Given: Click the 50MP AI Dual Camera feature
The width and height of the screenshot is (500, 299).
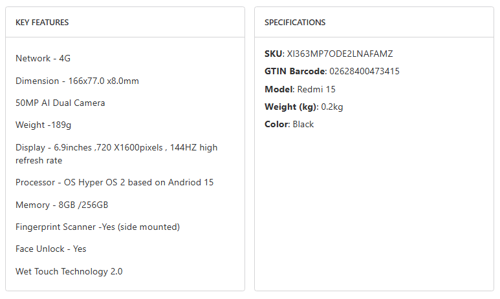Looking at the screenshot, I should [x=60, y=103].
